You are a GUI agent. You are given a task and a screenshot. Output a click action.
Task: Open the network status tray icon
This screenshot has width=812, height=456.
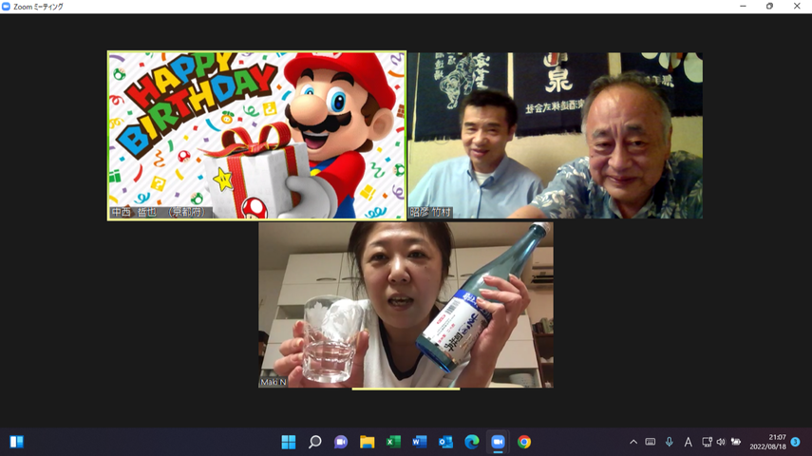coord(707,442)
